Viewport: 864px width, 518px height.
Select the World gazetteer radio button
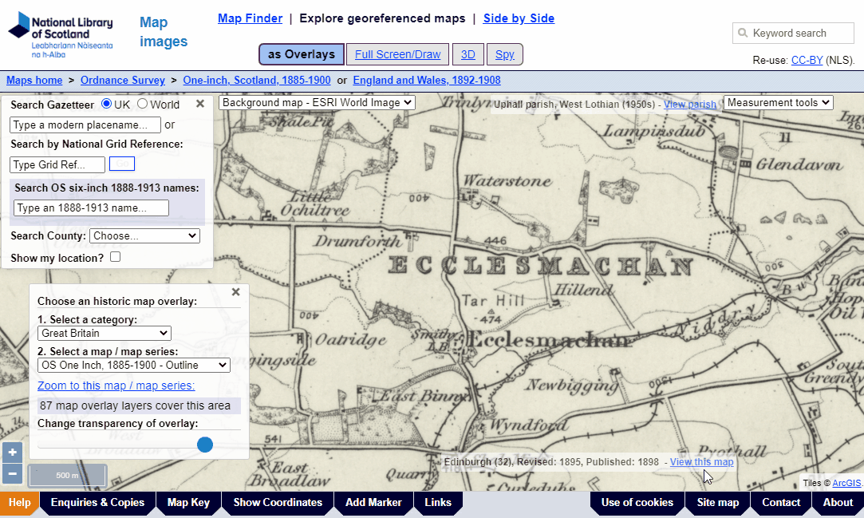(142, 104)
